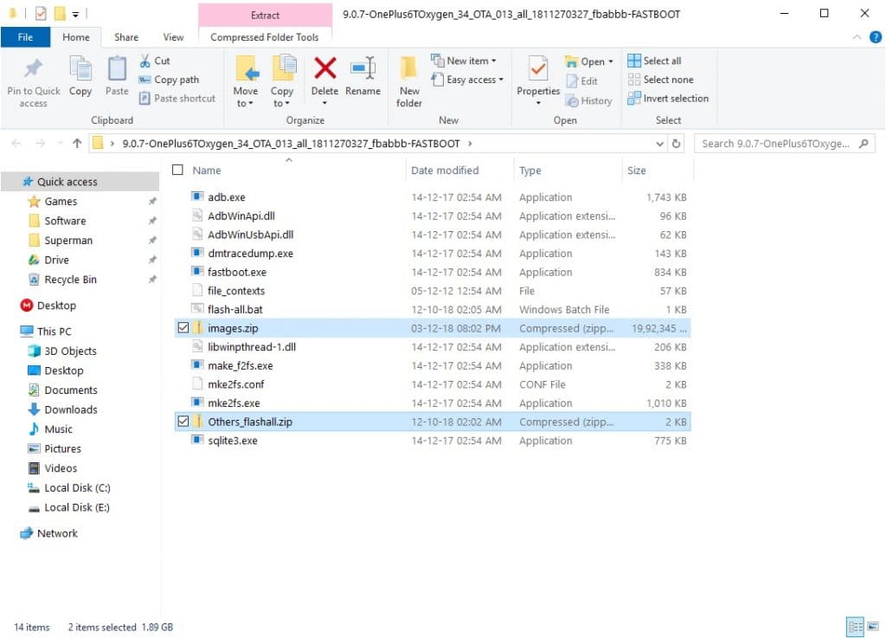
Task: Create a New folder
Action: click(x=409, y=82)
